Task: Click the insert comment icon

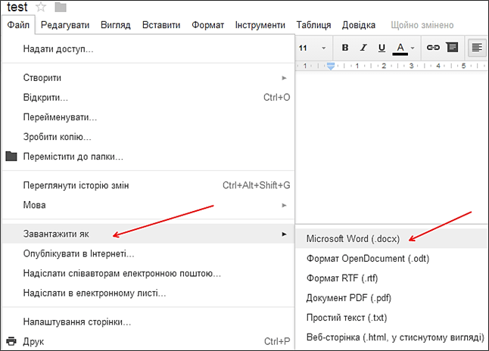Action: click(452, 48)
